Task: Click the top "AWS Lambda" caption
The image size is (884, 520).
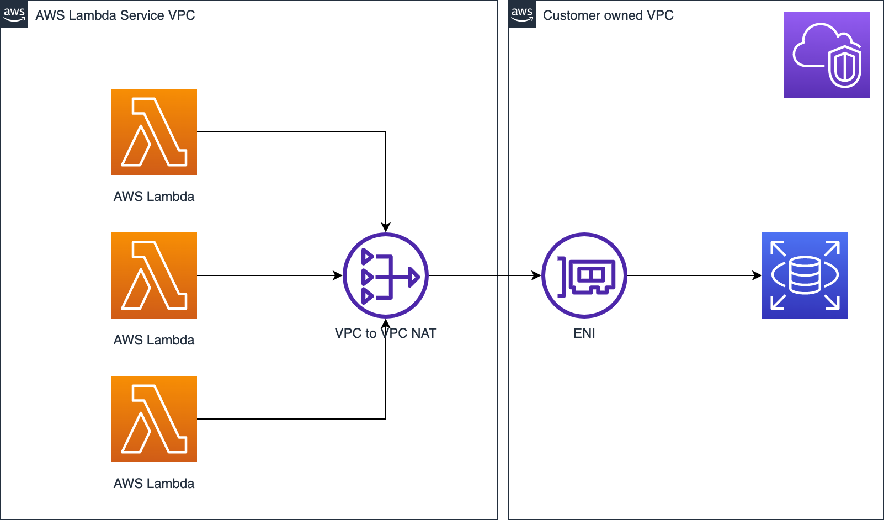Action: click(154, 197)
